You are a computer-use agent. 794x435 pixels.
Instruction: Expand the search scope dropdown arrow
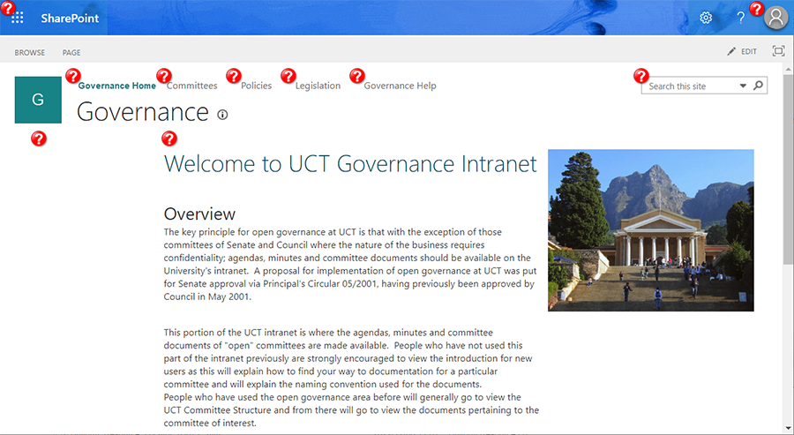click(743, 86)
